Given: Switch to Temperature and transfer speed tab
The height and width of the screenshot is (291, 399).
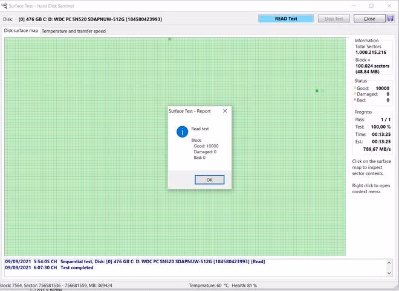Looking at the screenshot, I should click(74, 31).
